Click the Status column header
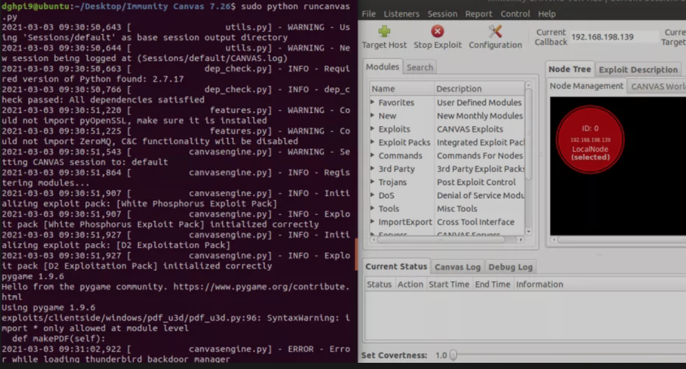 [x=380, y=284]
